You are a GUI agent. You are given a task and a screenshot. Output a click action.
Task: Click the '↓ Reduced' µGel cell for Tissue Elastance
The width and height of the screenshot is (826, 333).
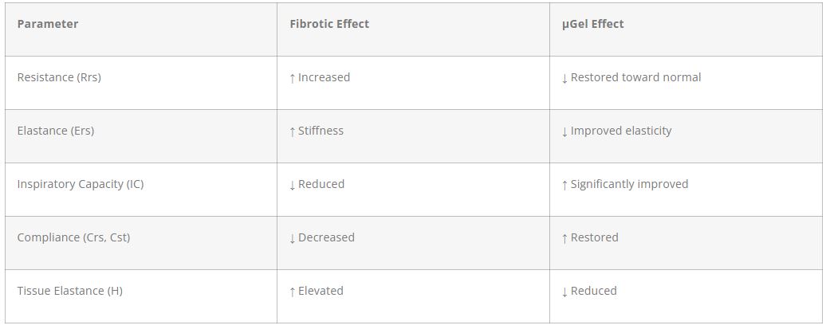(589, 291)
